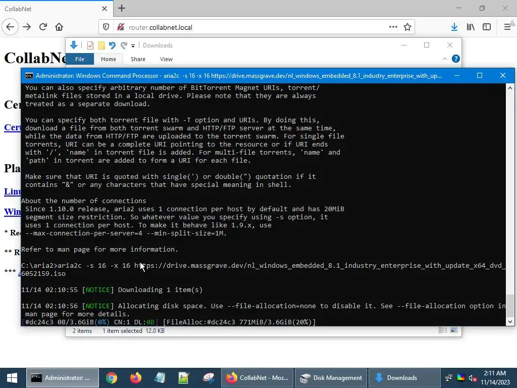Open the taskbar clock 2:11 AM
The width and height of the screenshot is (517, 388).
click(x=495, y=378)
